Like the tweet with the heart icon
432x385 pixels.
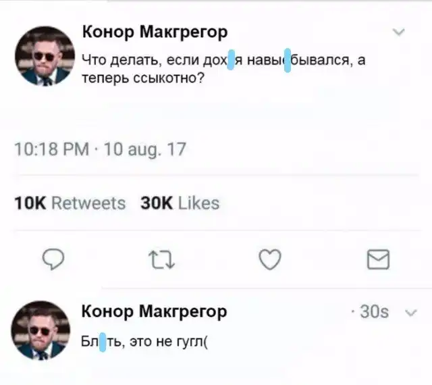click(x=269, y=259)
